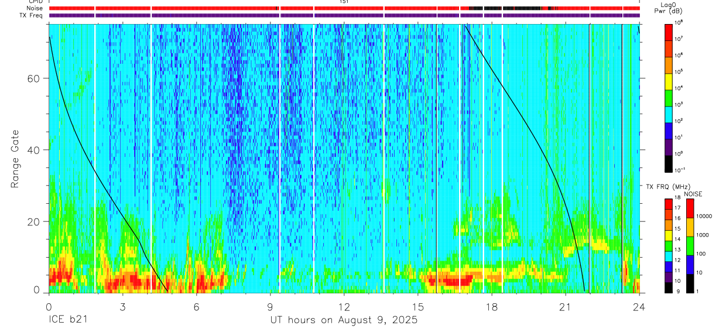Pick the blue segment of the Lag0 Pwr colorbar
719x332 pixels.
click(669, 130)
